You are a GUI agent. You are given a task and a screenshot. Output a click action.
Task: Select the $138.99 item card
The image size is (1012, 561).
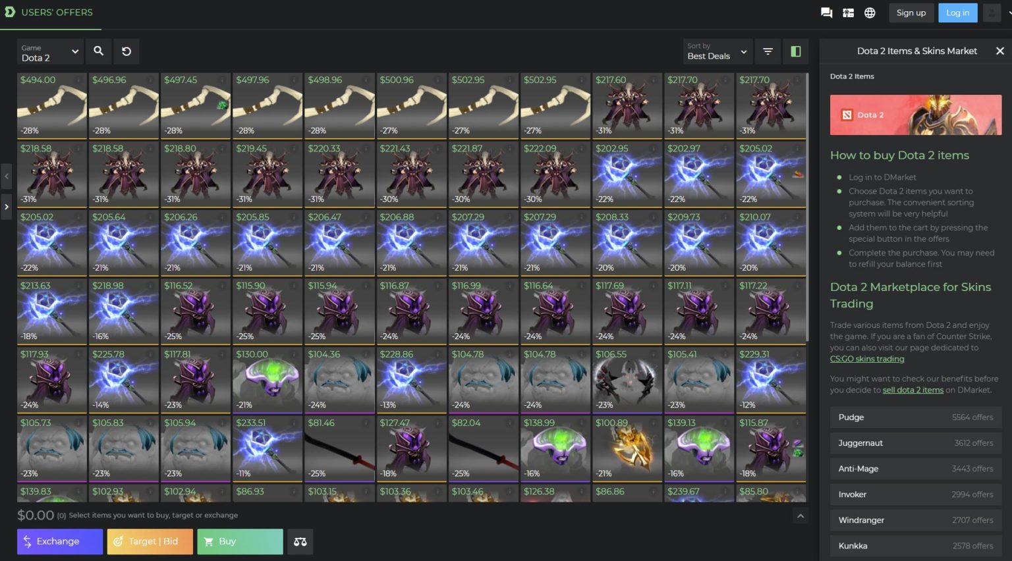click(x=555, y=448)
